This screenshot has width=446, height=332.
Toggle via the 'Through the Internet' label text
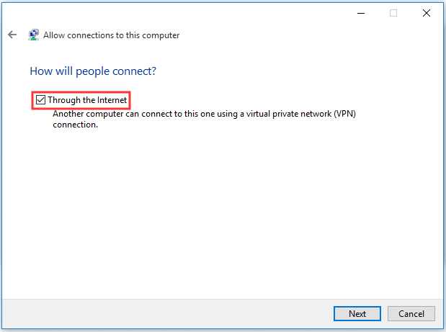pos(87,100)
